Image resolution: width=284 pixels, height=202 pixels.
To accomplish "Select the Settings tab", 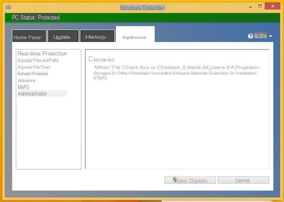I will 135,35.
